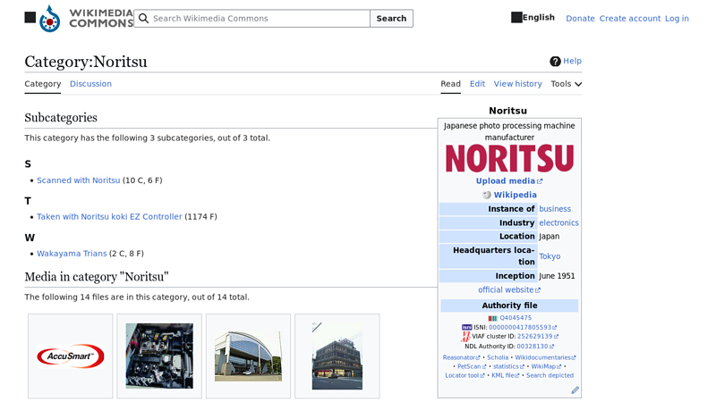Click the statistics link
The width and height of the screenshot is (716, 402).
pos(508,366)
